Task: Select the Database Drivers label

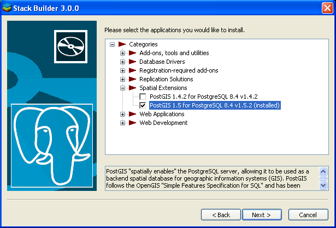Action: point(162,62)
